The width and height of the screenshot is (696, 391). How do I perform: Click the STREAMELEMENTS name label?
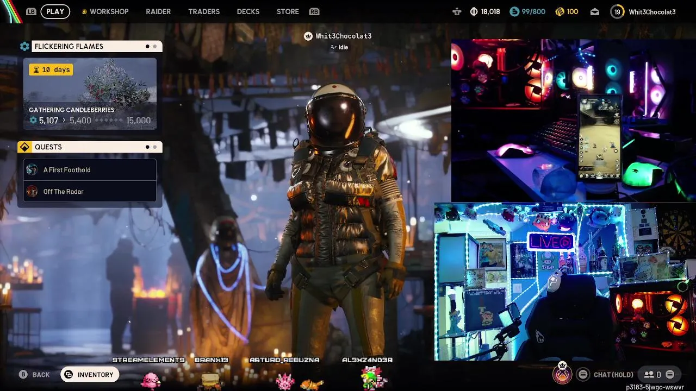pos(148,360)
